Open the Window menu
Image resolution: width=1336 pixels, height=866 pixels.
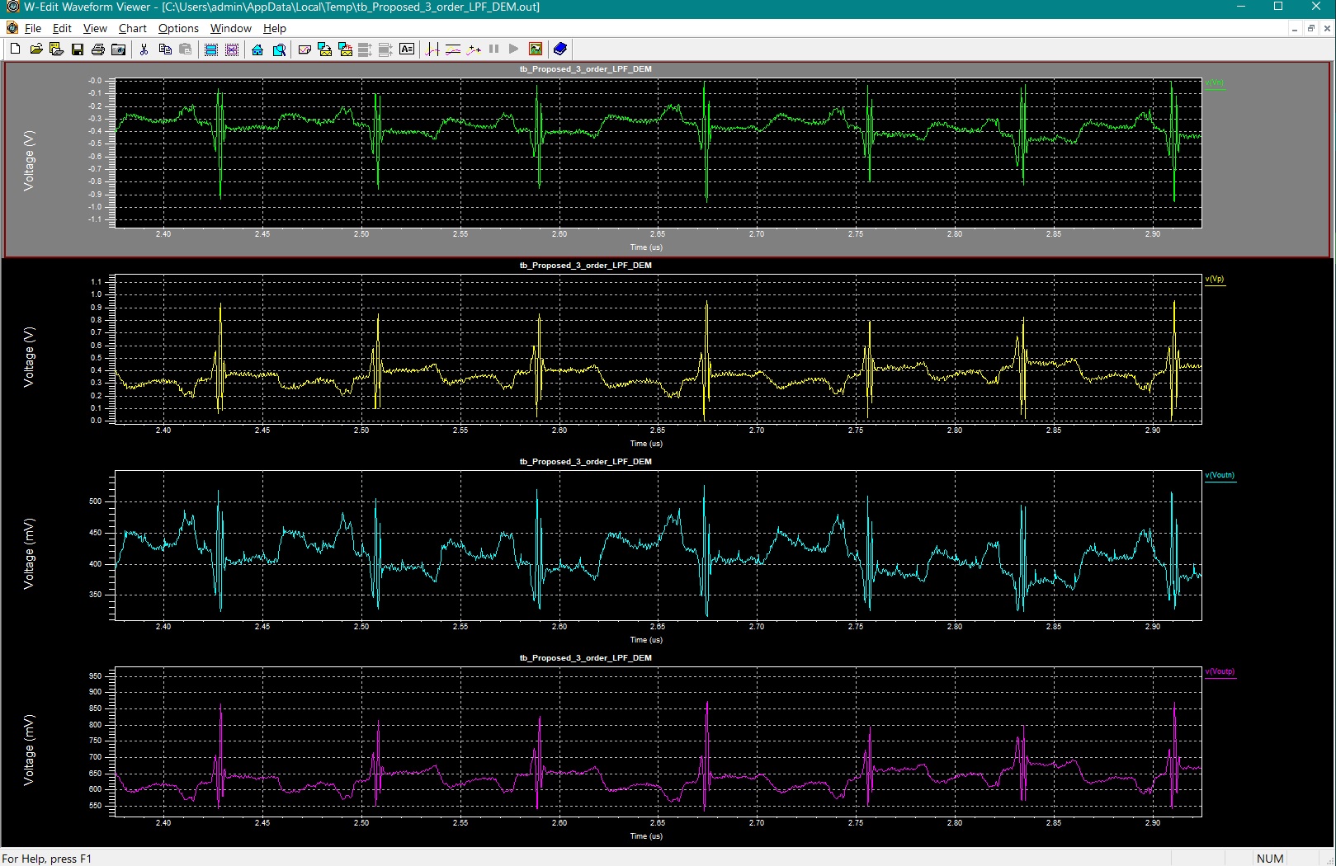(x=230, y=28)
